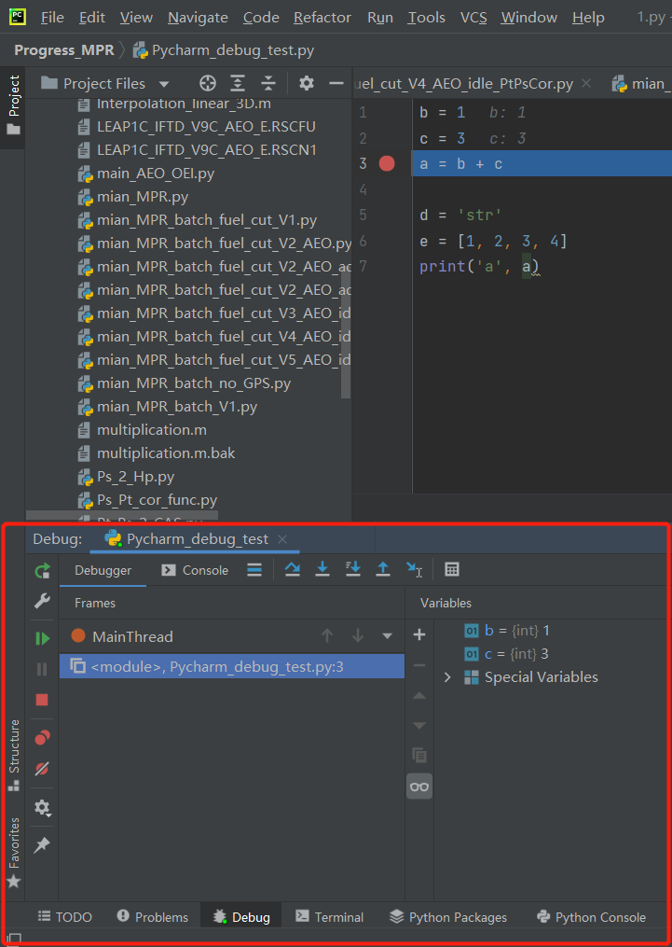Click the Rerun debug session icon

click(x=42, y=571)
